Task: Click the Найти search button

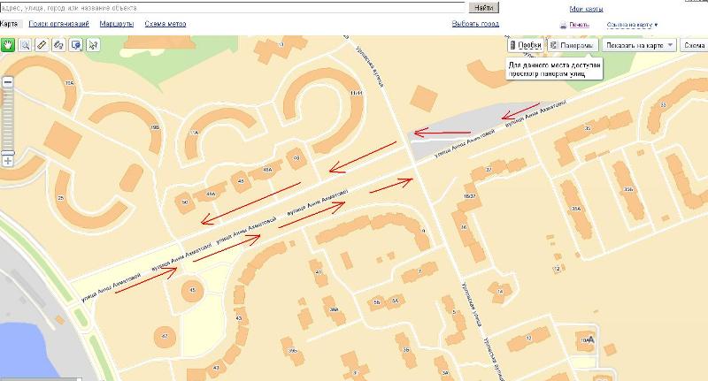Action: pos(482,6)
